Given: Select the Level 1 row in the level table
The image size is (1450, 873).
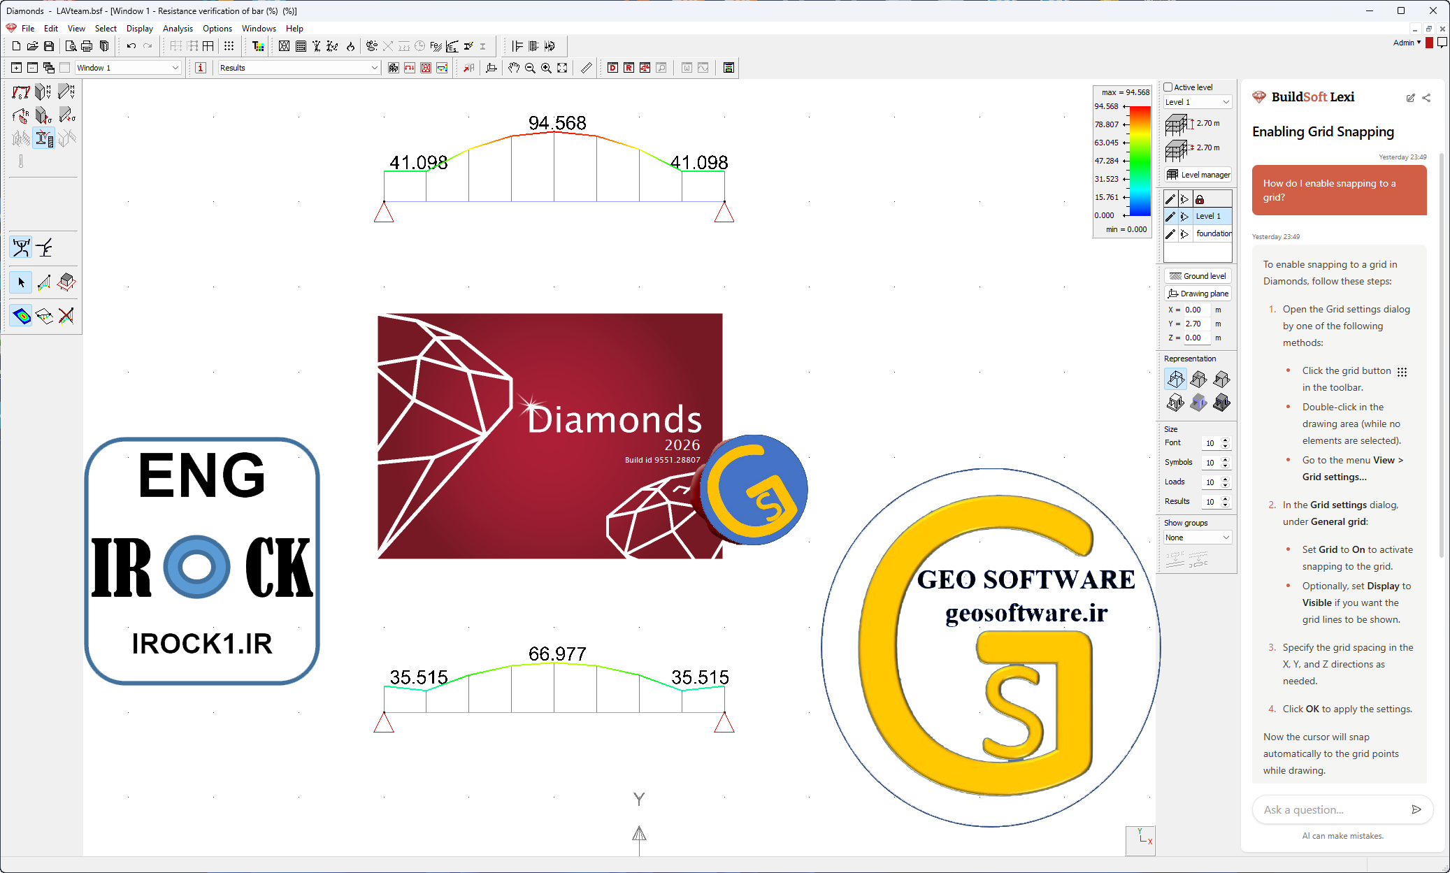Looking at the screenshot, I should (1198, 216).
